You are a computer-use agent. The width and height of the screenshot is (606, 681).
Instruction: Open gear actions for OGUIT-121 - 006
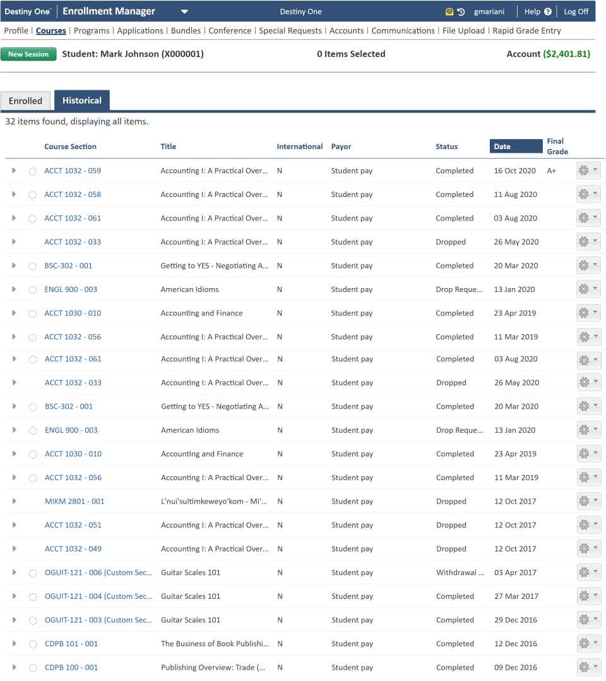click(588, 572)
